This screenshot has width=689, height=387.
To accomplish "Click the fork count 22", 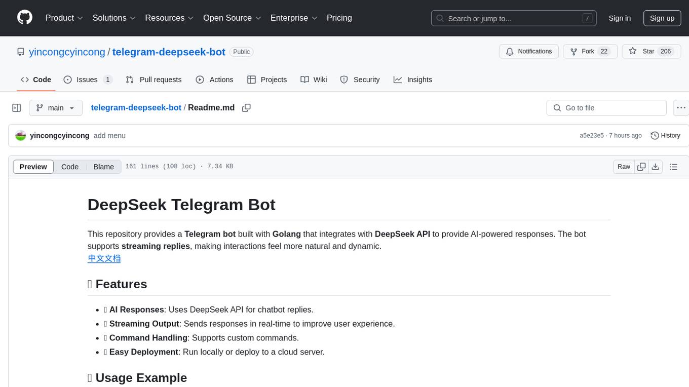I will click(x=604, y=52).
